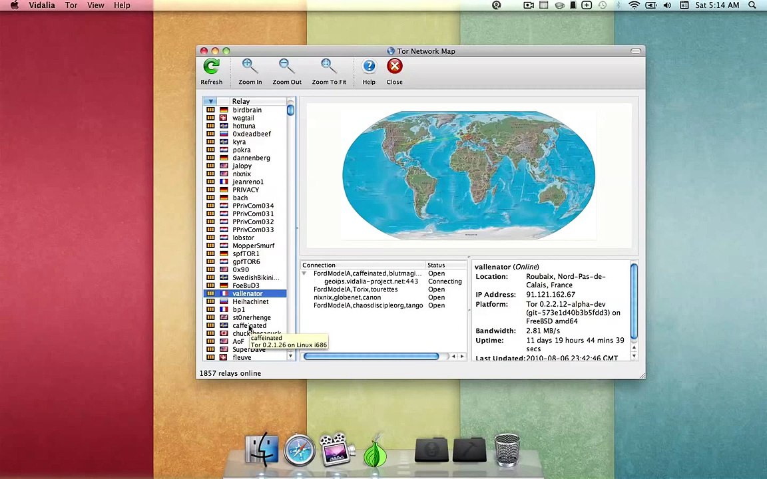The image size is (767, 479).
Task: Click the Wi-Fi status icon
Action: 634,5
